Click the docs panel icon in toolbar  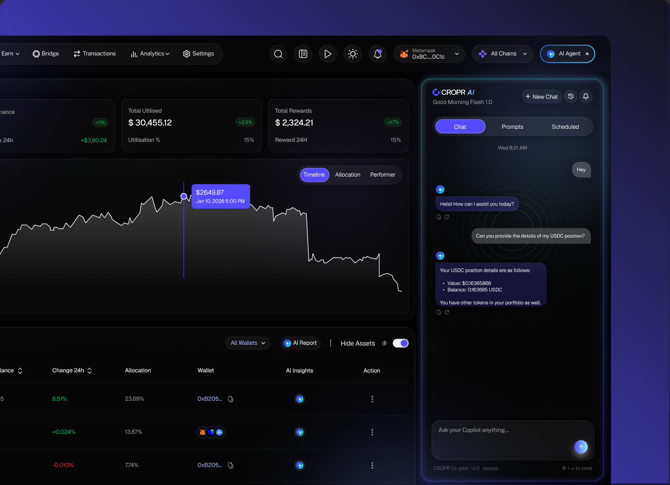coord(303,54)
